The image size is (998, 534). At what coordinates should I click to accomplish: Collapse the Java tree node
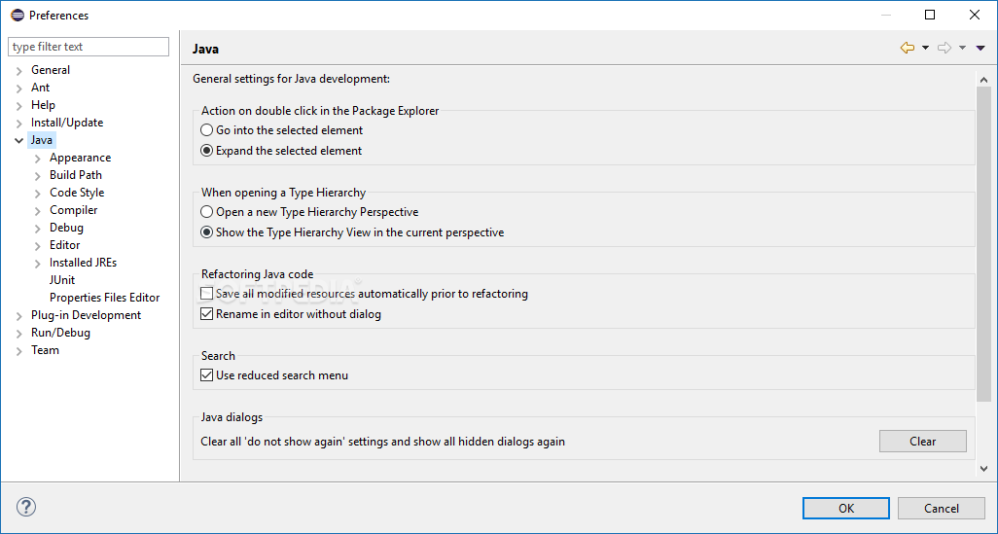click(x=19, y=140)
